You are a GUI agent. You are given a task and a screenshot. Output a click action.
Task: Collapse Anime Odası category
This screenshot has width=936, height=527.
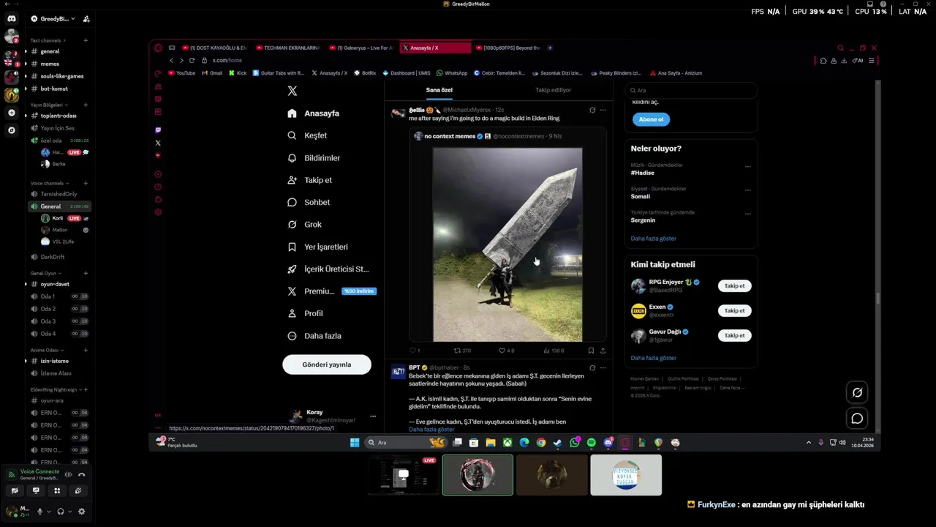(x=47, y=350)
